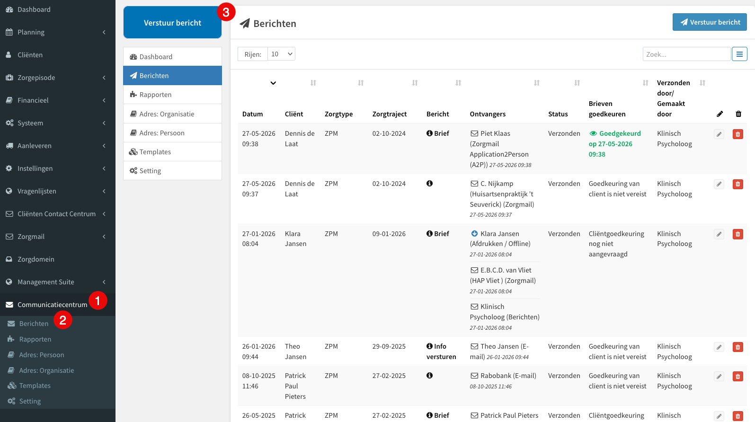Click the green Goedgekeurd eye icon
Image resolution: width=755 pixels, height=422 pixels.
(593, 133)
